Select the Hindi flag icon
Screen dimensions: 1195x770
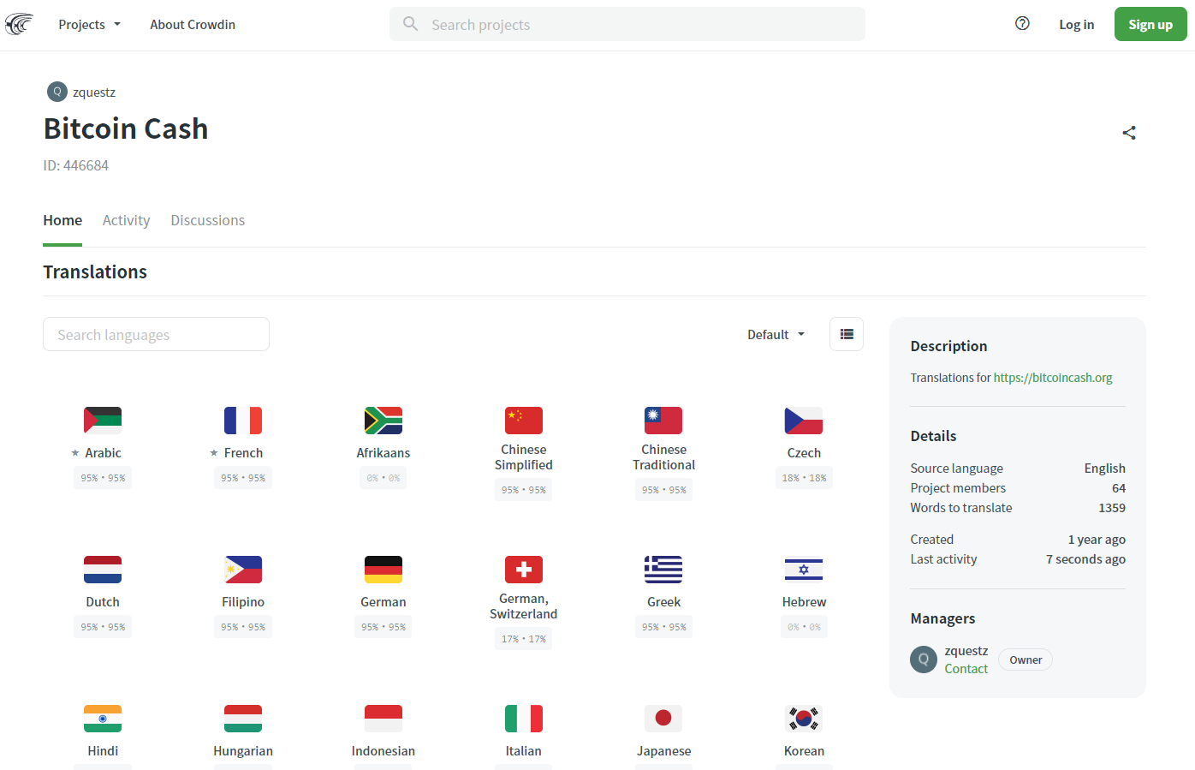point(103,719)
